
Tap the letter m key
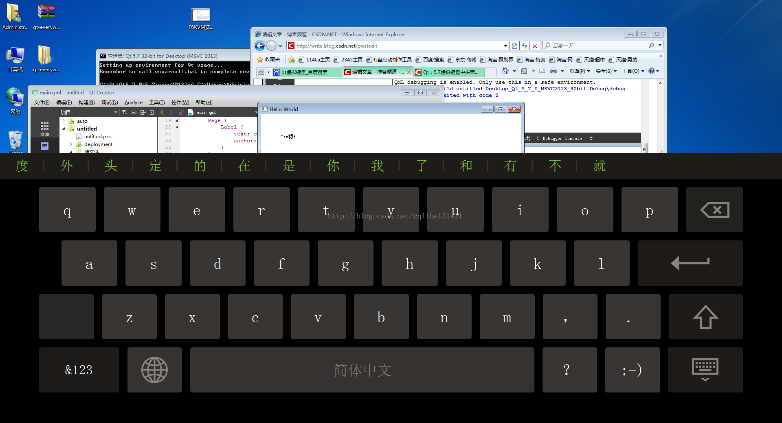[x=507, y=317]
